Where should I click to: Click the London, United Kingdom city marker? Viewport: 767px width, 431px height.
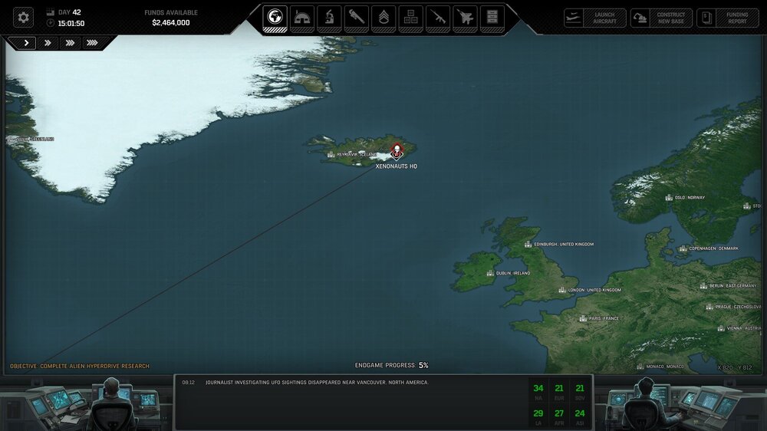click(562, 290)
